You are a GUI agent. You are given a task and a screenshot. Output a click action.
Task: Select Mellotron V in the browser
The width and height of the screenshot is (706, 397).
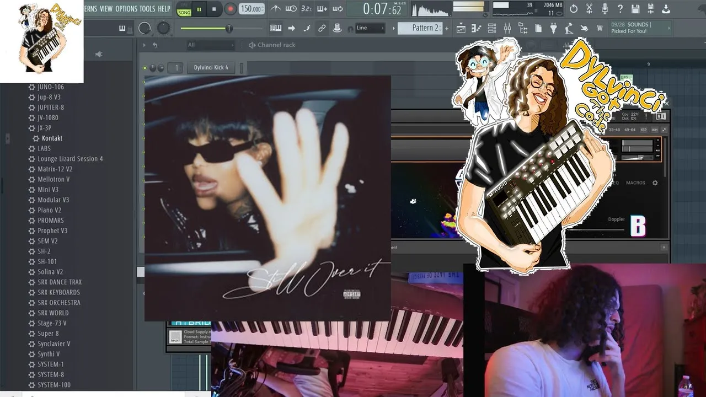tap(54, 179)
